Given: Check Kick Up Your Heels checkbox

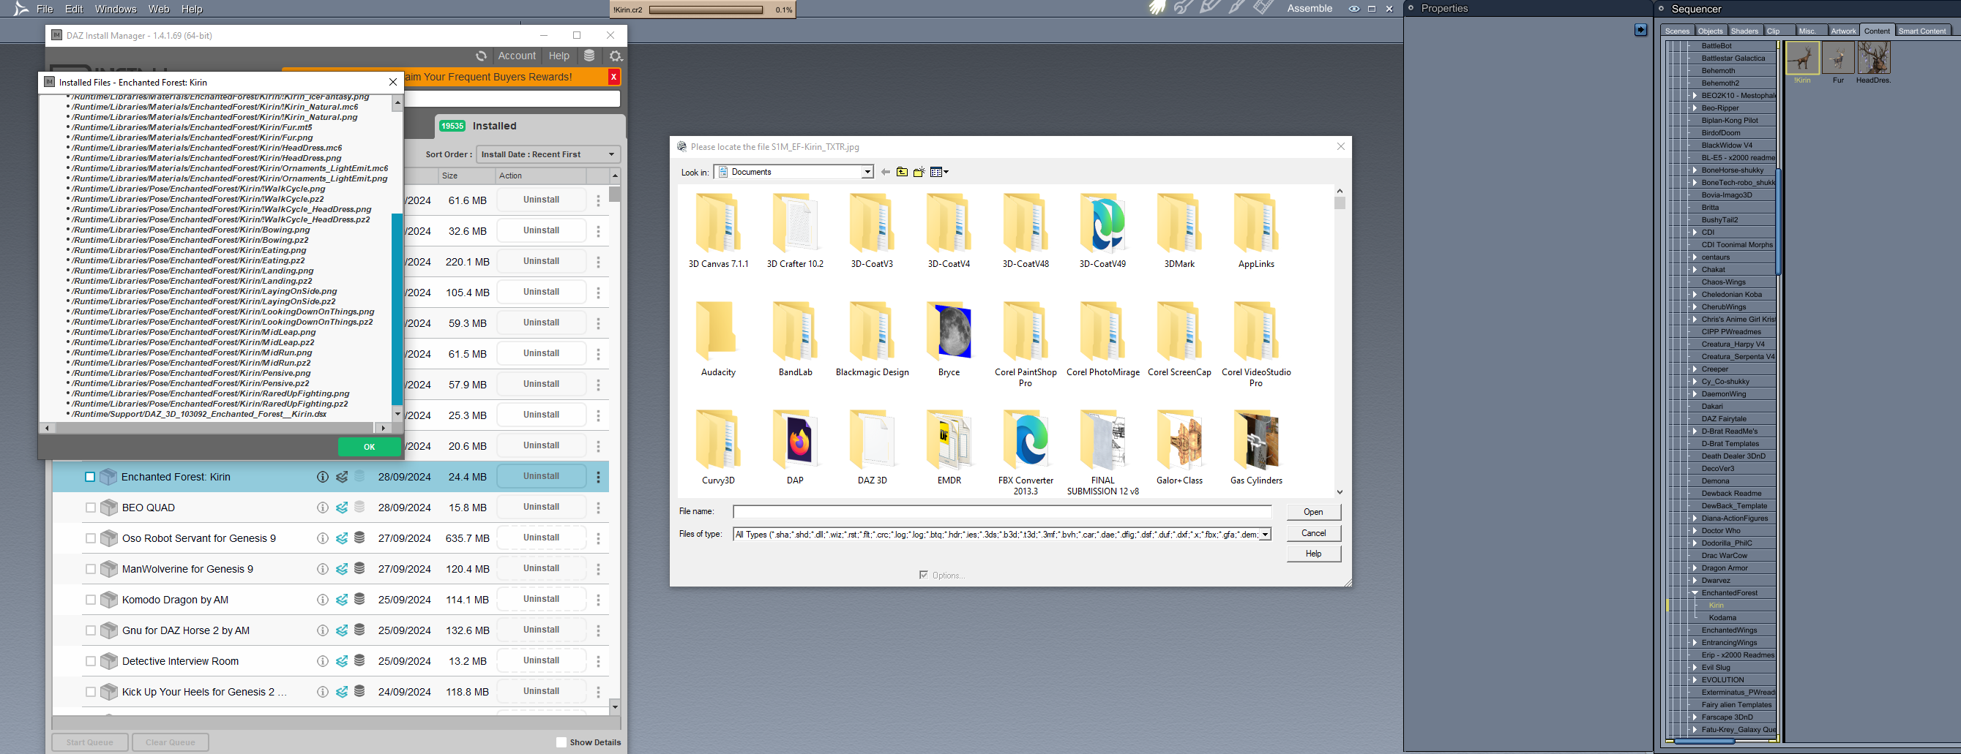Looking at the screenshot, I should click(x=91, y=692).
